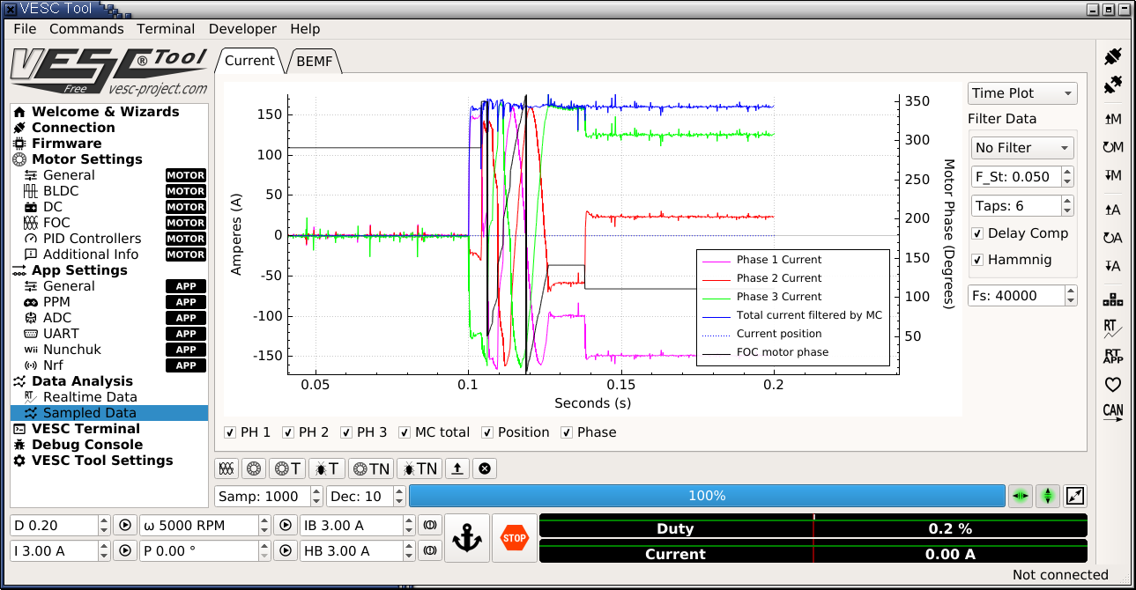Viewport: 1136px width, 590px height.
Task: Click the green vertical zoom toggle icon
Action: point(1048,496)
